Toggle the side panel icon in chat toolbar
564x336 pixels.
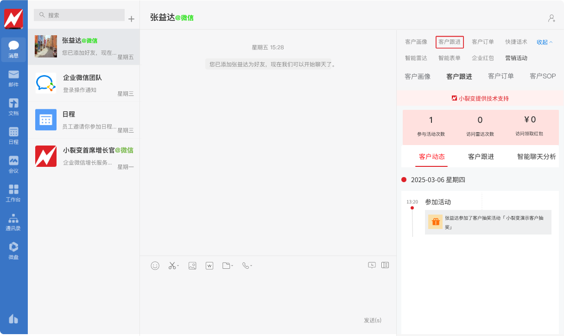click(385, 265)
